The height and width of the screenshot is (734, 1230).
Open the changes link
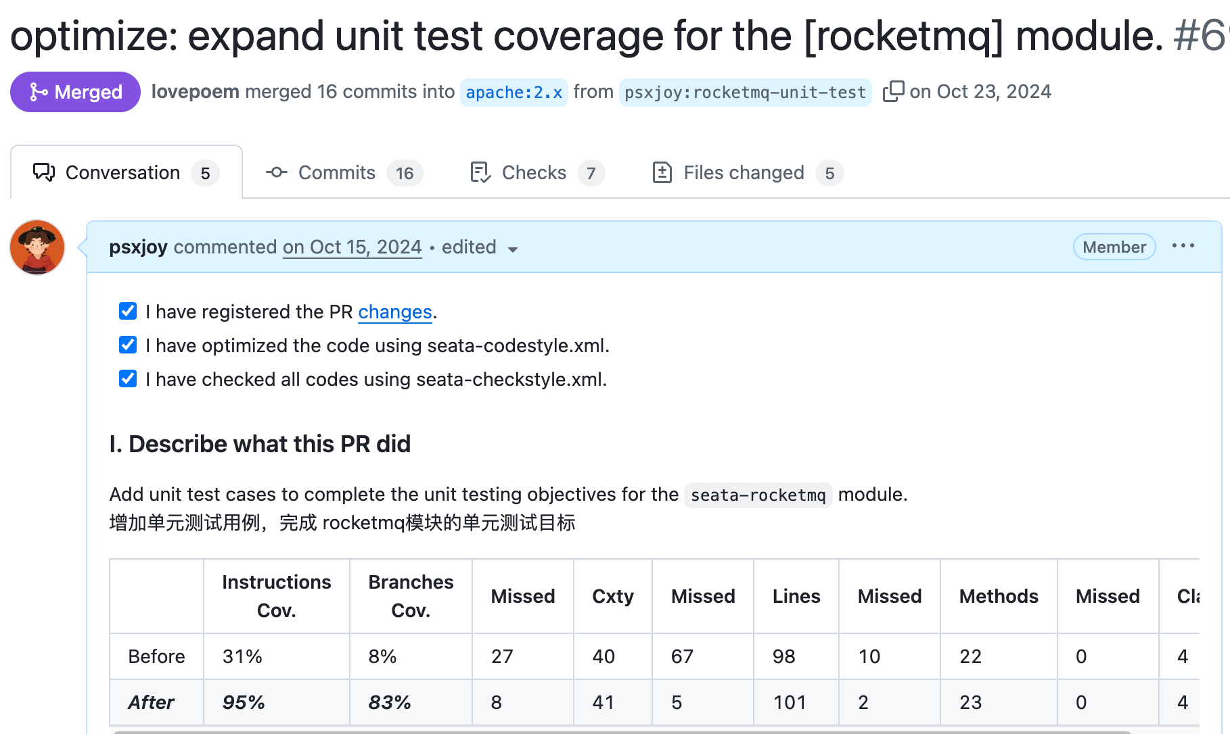(x=394, y=312)
